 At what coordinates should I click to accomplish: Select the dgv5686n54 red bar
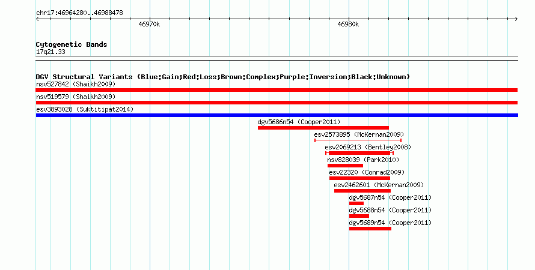coord(323,128)
